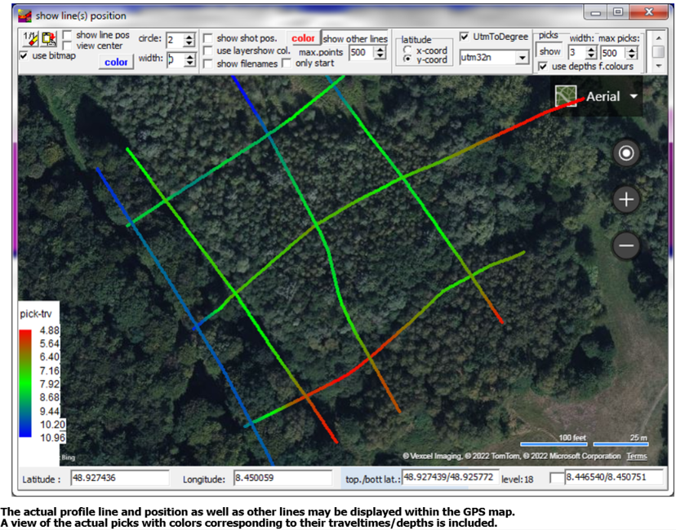The image size is (676, 530).
Task: Click the picks show button
Action: pos(549,51)
